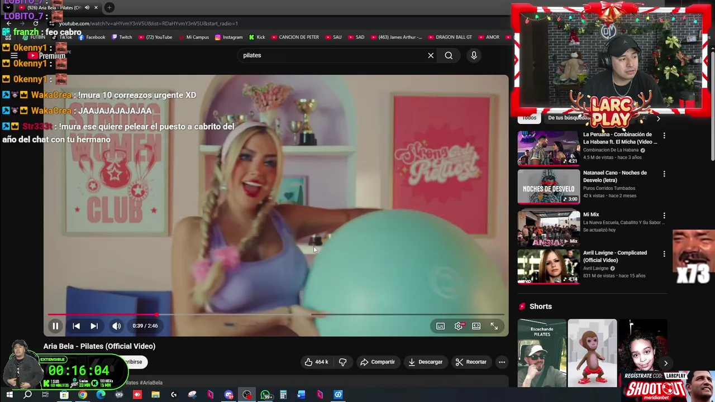715x402 pixels.
Task: Open options menu for Noches de Desvelo
Action: (664, 174)
